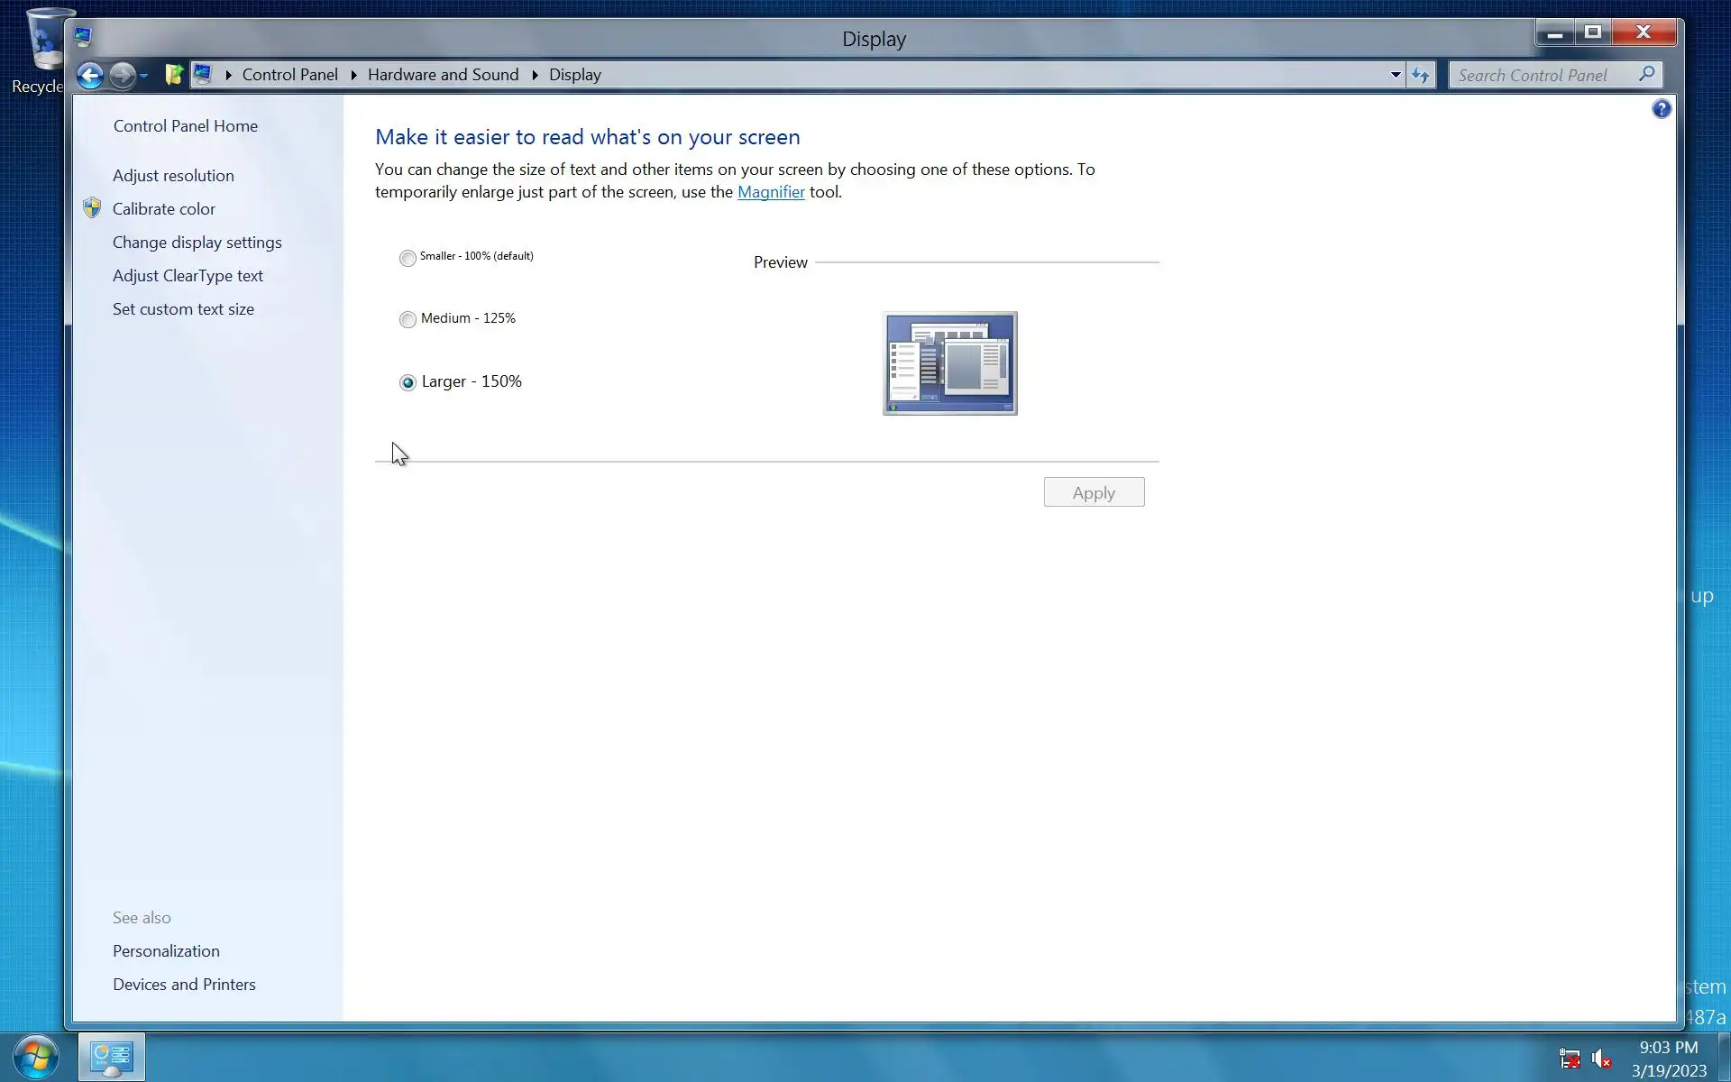The height and width of the screenshot is (1082, 1731).
Task: Click the refresh icon beside address bar
Action: point(1420,75)
